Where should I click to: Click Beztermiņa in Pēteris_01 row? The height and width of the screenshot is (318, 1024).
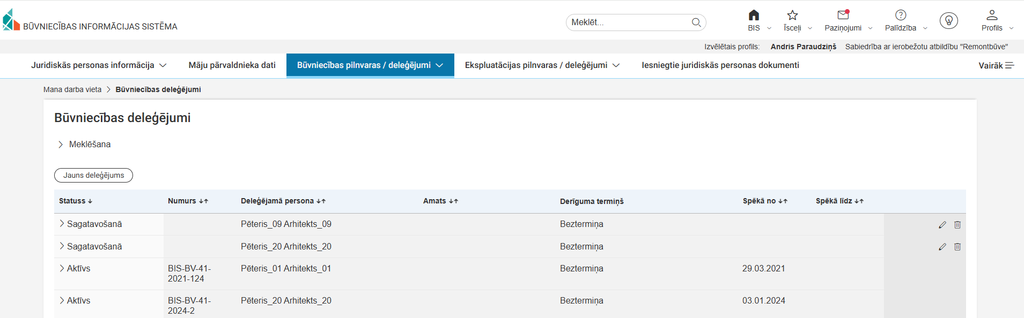581,268
